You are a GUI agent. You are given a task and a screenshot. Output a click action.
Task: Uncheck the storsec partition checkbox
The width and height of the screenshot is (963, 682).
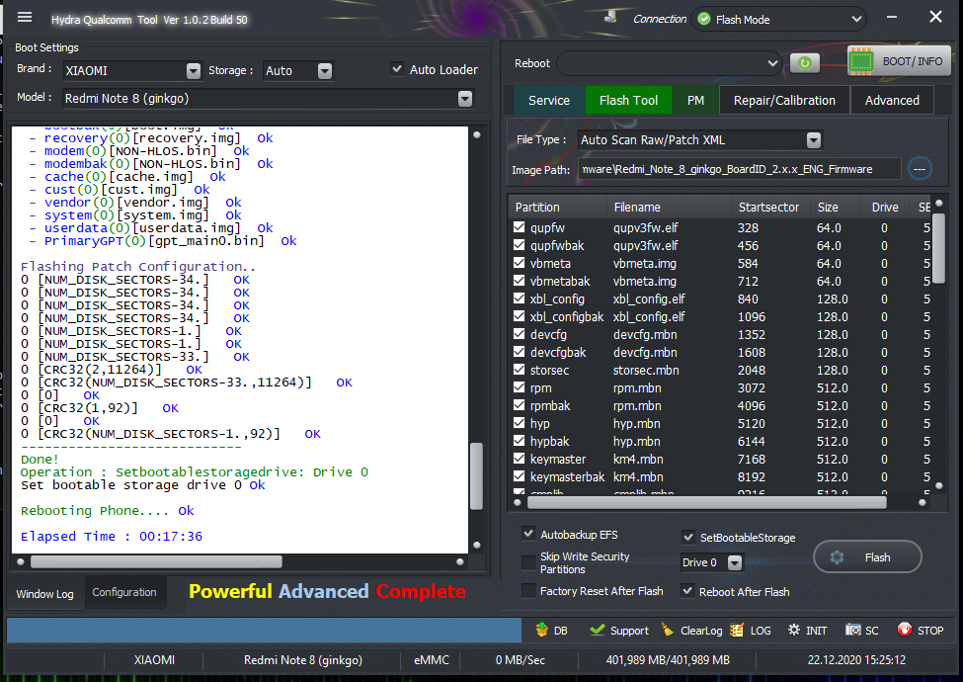[519, 370]
